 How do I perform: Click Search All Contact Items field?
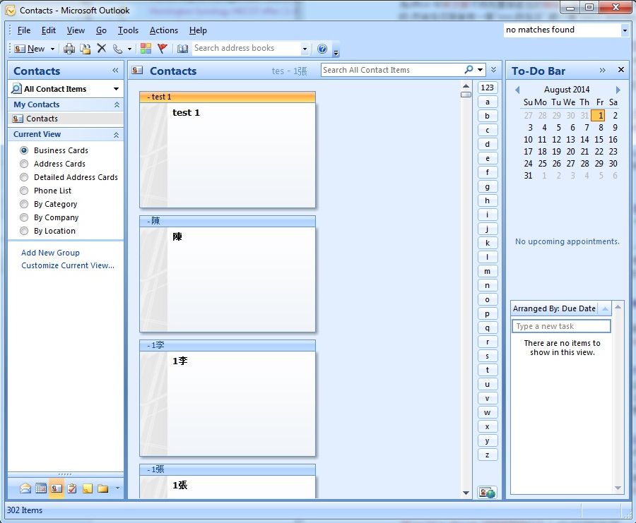(x=393, y=70)
